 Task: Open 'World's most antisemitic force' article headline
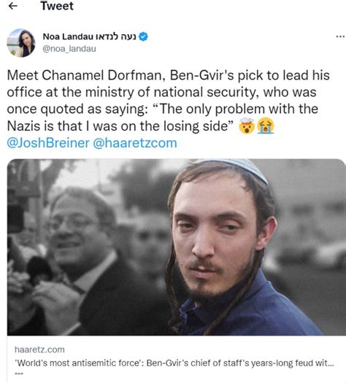pos(174,363)
